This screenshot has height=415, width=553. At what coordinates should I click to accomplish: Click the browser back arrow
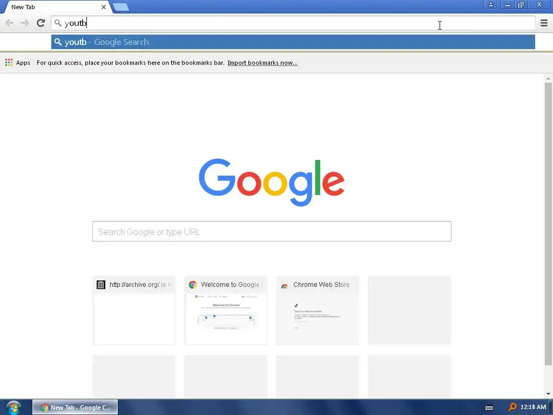pos(10,23)
